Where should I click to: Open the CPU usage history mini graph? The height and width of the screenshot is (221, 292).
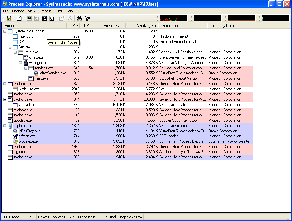173,18
